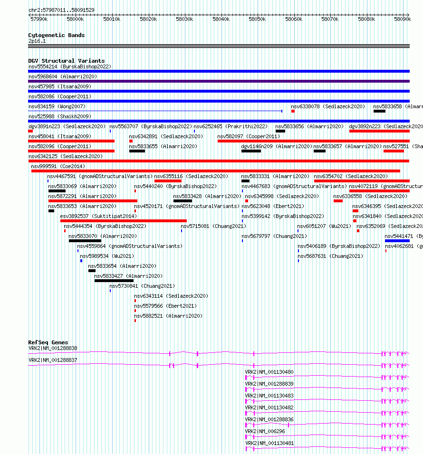The height and width of the screenshot is (454, 423).
Task: Open esv3892537 (Suktitipat2014) label
Action: (x=98, y=216)
